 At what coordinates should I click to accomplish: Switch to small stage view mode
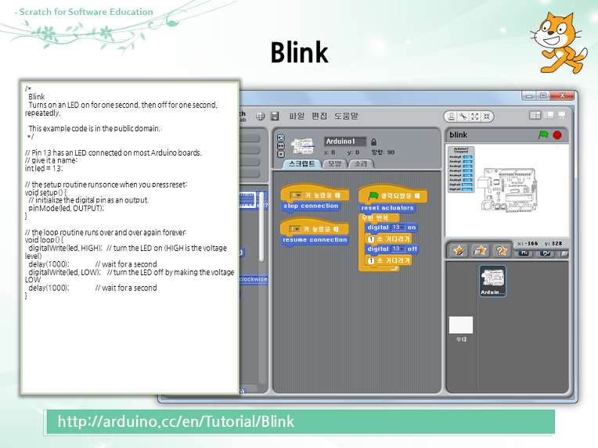coord(535,115)
